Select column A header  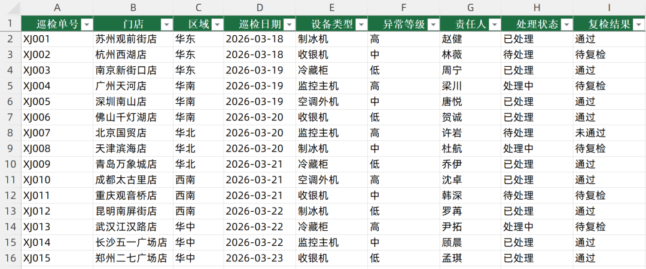click(x=57, y=7)
